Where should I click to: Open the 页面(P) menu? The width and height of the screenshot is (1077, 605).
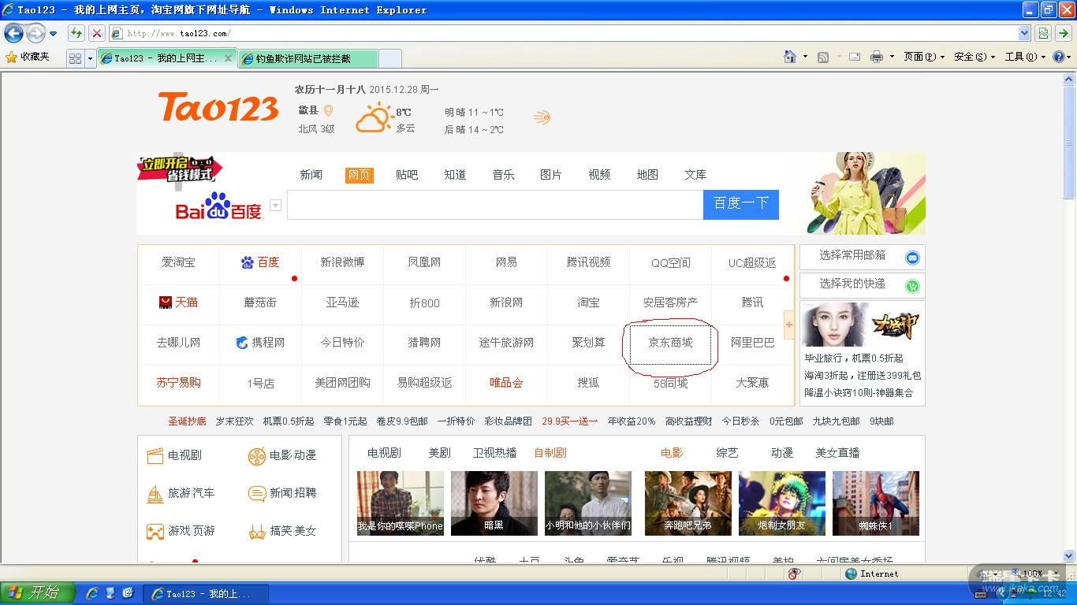[924, 57]
